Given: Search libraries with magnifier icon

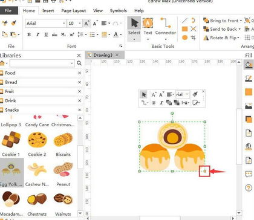Looking at the screenshot, I should 79,63.
